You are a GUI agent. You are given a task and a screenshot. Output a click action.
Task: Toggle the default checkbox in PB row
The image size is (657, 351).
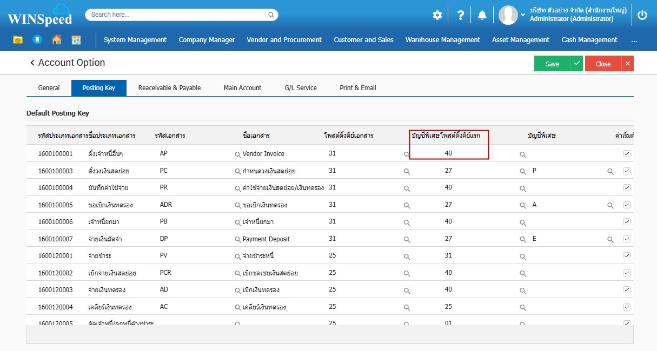pyautogui.click(x=627, y=221)
